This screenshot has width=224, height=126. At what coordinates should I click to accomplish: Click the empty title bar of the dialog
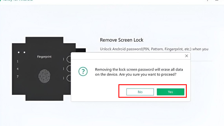[x=126, y=56]
